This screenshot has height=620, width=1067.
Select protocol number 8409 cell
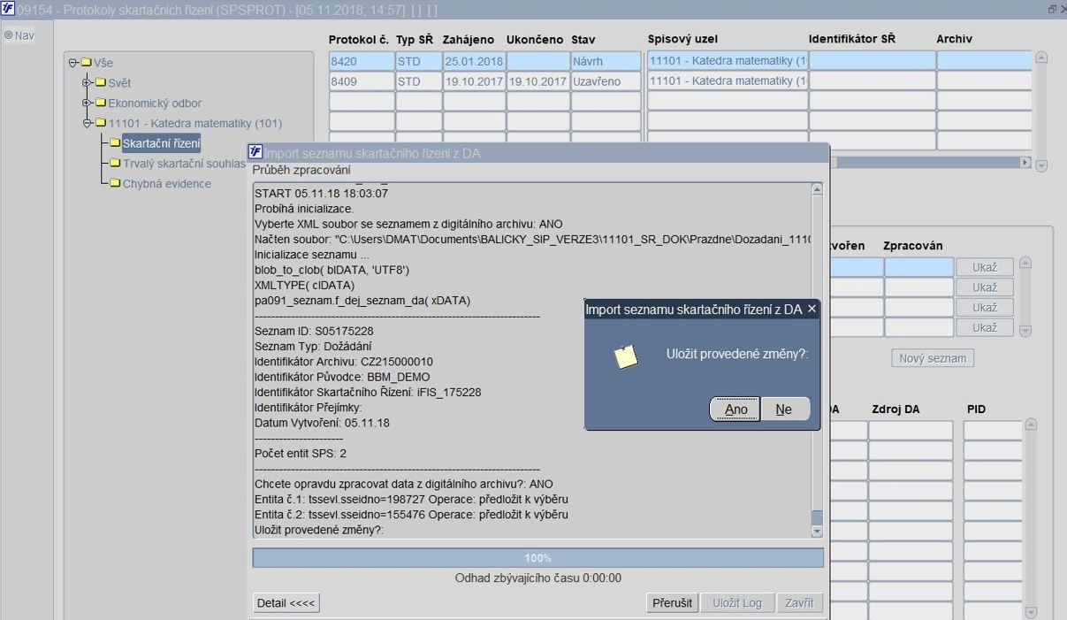pyautogui.click(x=362, y=81)
